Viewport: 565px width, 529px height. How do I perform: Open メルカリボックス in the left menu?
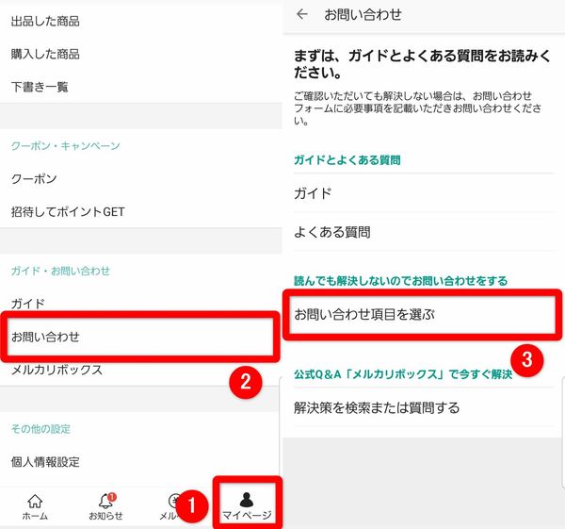click(140, 371)
